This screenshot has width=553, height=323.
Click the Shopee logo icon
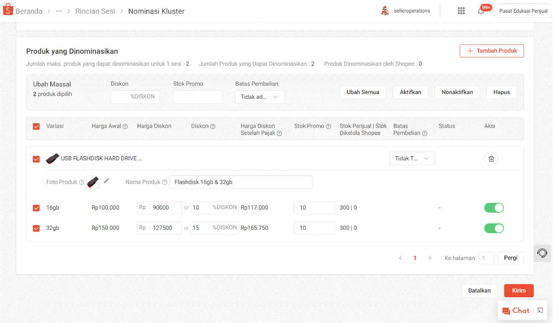(8, 10)
